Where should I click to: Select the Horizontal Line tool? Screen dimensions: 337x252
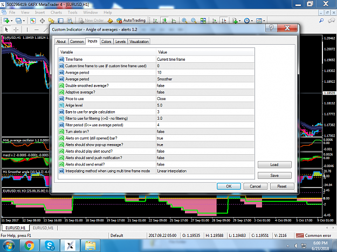click(x=37, y=30)
